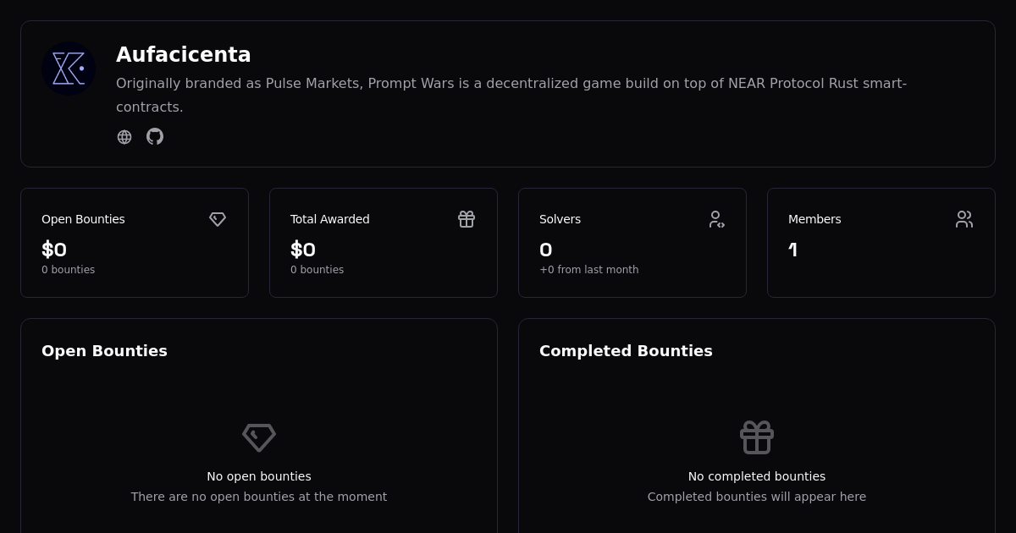Click the large diamond icon above No open bounties

click(259, 437)
